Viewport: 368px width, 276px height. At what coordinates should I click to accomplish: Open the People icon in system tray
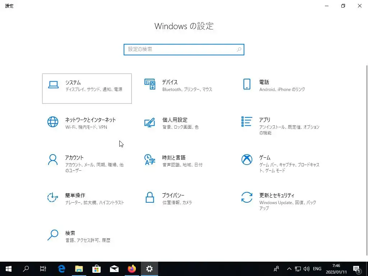click(276, 269)
